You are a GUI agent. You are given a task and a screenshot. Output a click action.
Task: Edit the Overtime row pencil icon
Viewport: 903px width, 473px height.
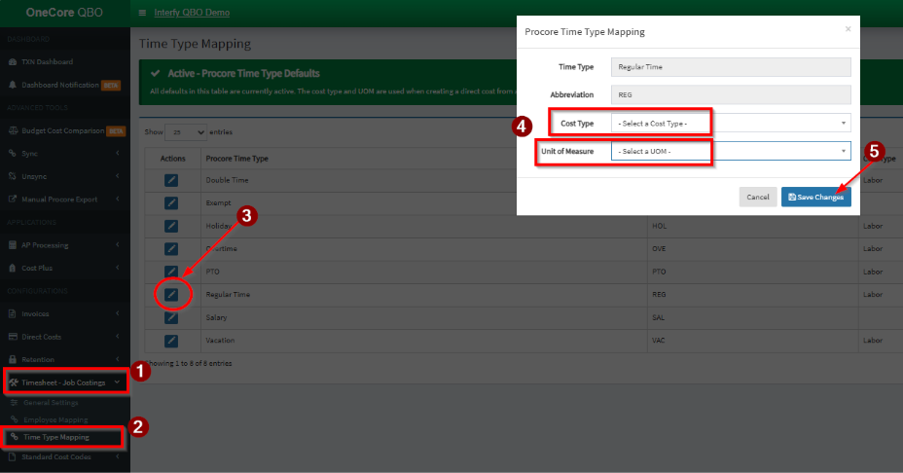[171, 249]
